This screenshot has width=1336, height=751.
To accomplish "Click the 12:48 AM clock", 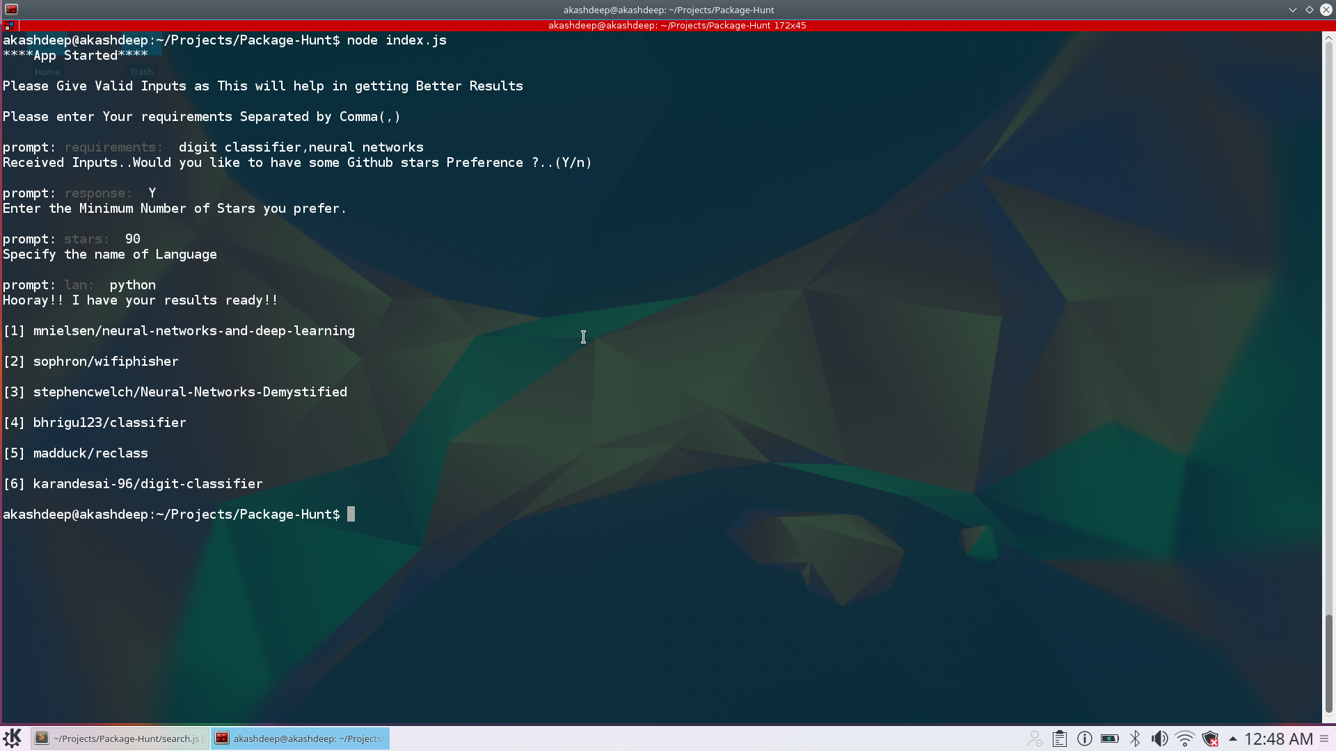I will point(1278,738).
